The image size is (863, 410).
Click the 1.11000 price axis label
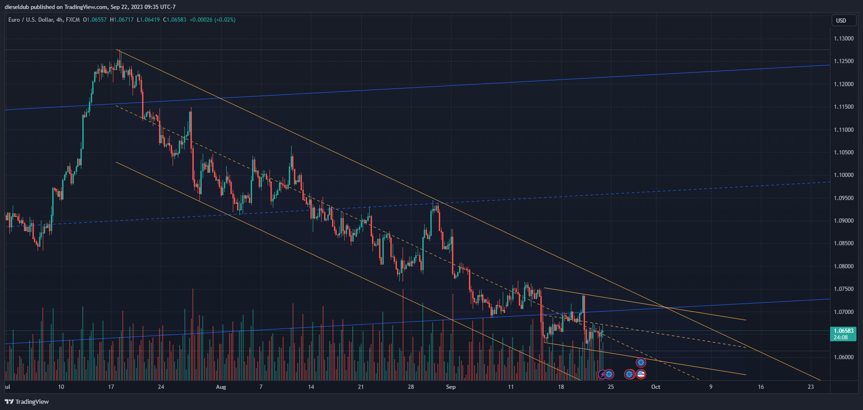pyautogui.click(x=843, y=129)
